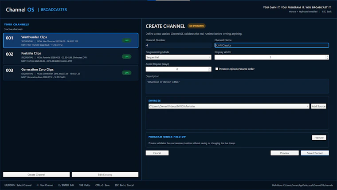Click the Cancel button
Screen dimensions: 337x190
[x=157, y=153]
